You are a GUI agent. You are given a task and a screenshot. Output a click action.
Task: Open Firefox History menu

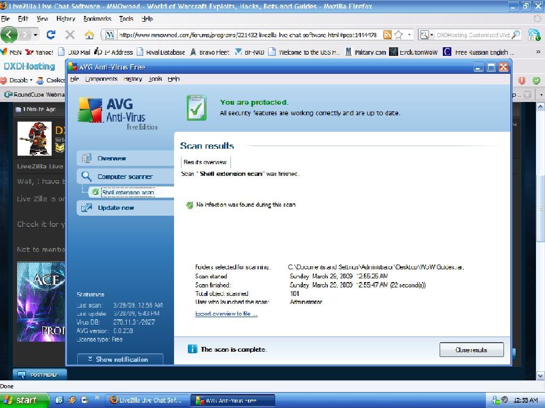pyautogui.click(x=65, y=19)
